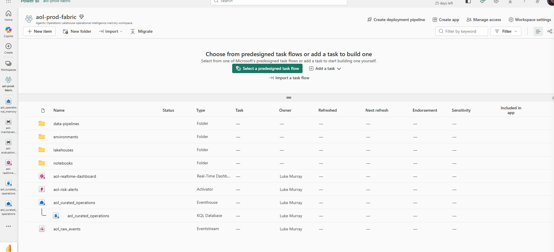Viewport: 554px width, 252px height.
Task: Open aol-risk-alerts item name
Action: pos(66,189)
